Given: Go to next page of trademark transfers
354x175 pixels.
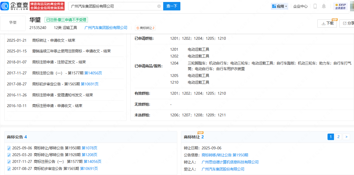Looking at the screenshot, I should point(346,137).
